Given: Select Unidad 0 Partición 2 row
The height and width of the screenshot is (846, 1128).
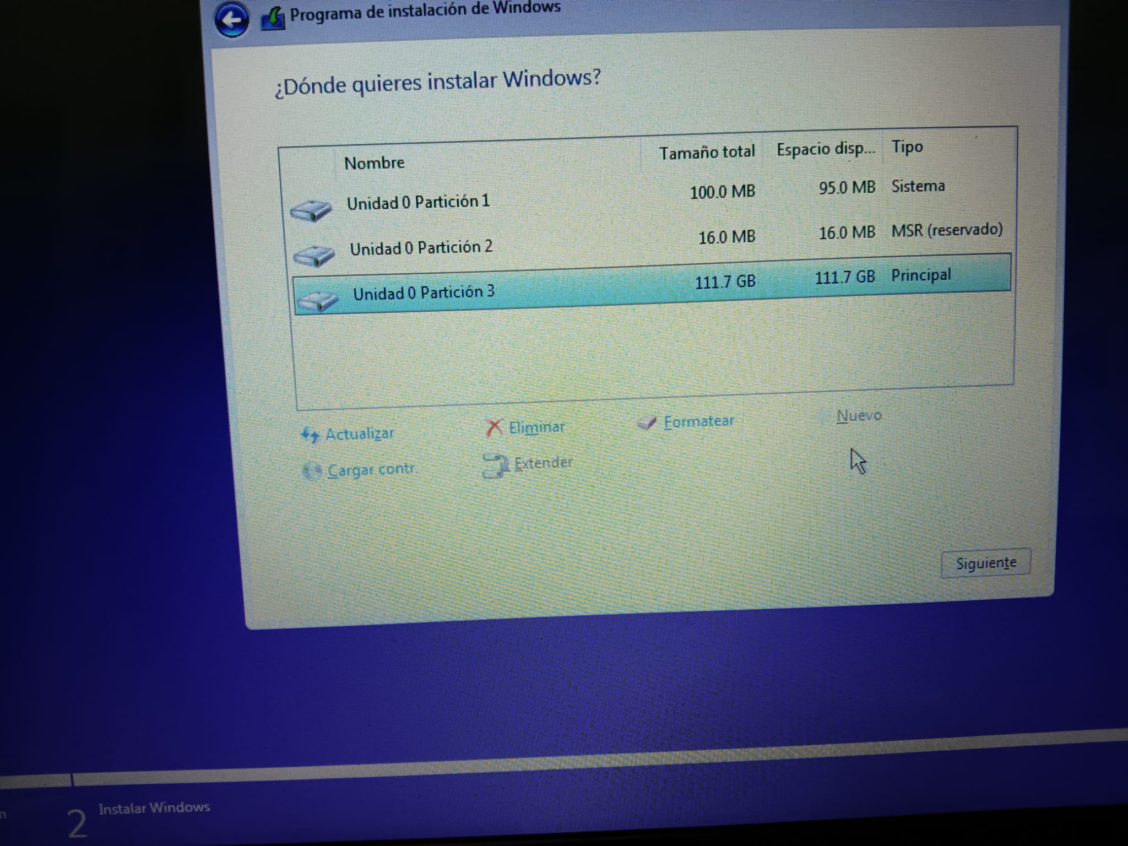Looking at the screenshot, I should tap(421, 248).
